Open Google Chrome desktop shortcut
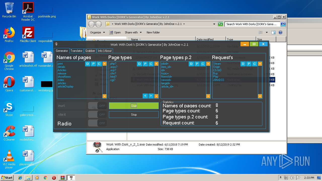This screenshot has width=322, height=181. click(x=9, y=61)
